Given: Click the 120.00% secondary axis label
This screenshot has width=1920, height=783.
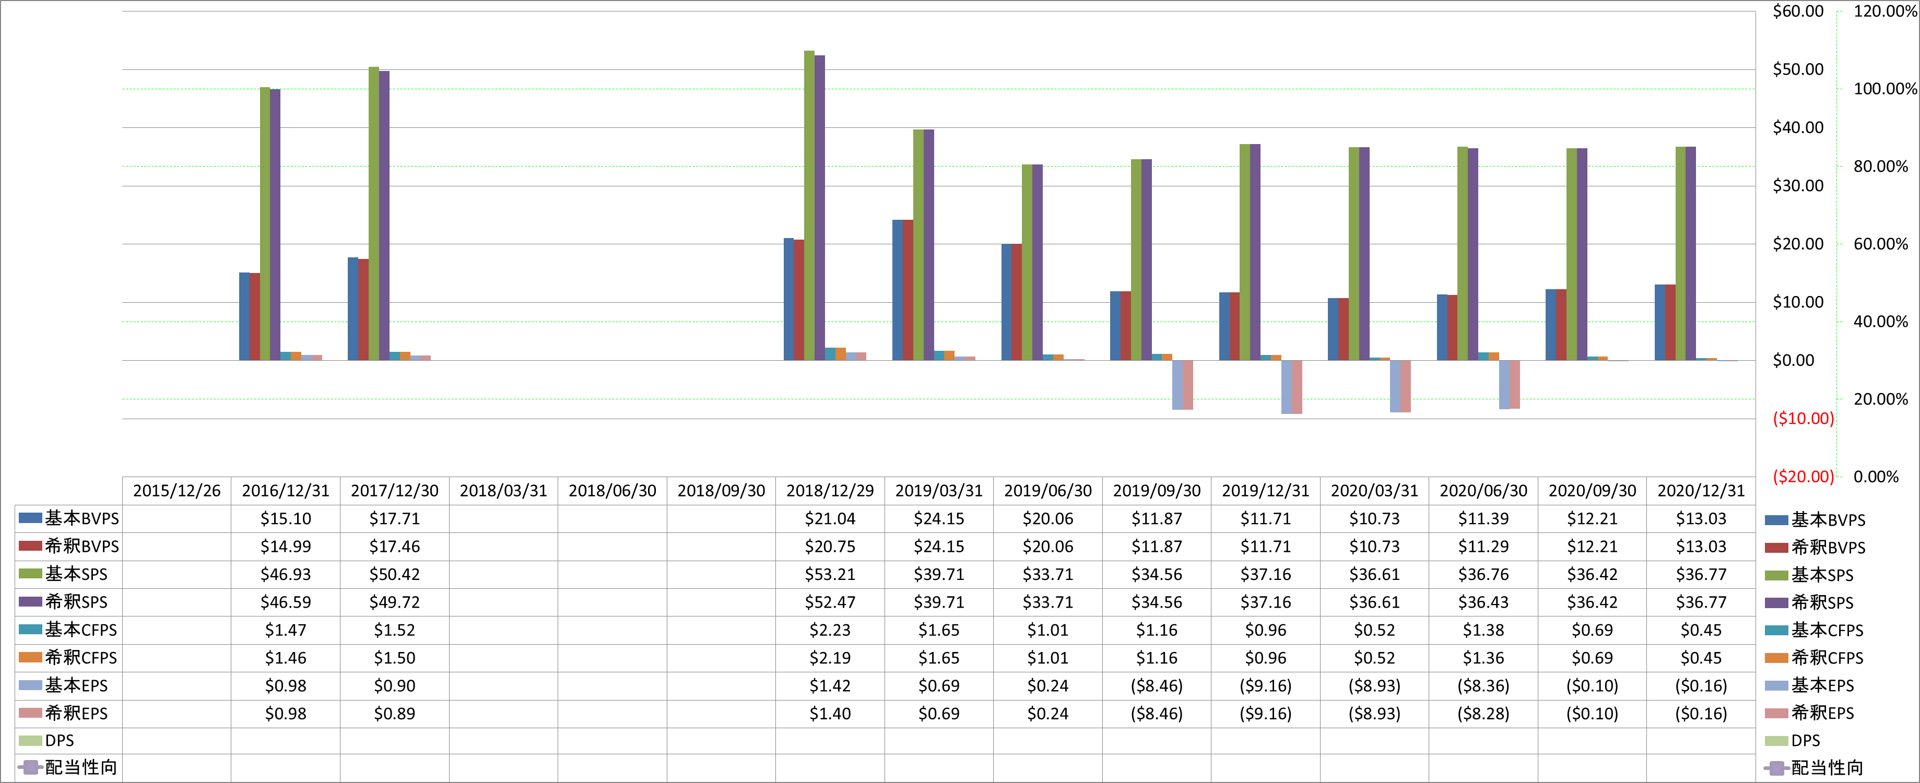Looking at the screenshot, I should click(1885, 11).
